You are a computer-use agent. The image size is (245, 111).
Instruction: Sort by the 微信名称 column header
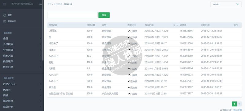(53, 25)
